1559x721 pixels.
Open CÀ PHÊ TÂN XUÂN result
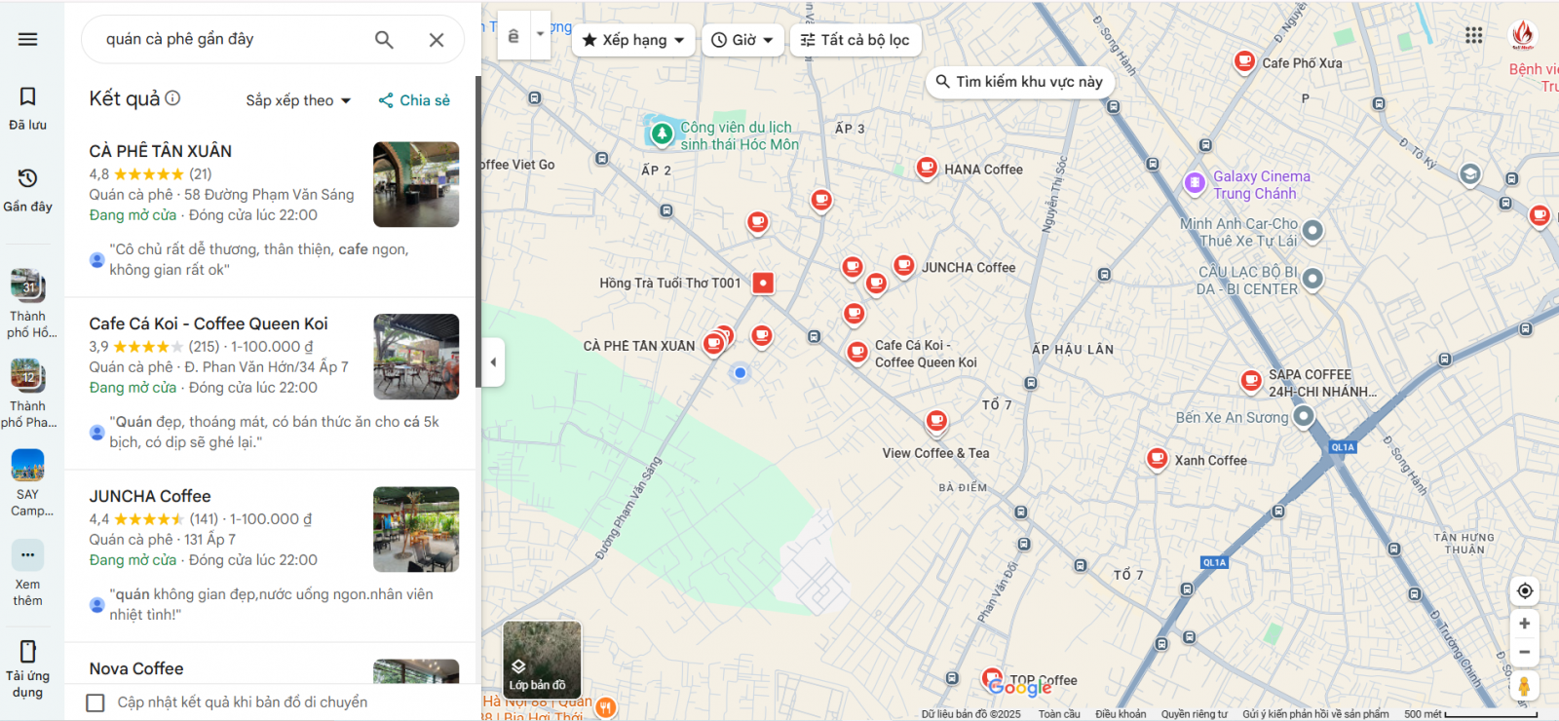click(x=161, y=151)
